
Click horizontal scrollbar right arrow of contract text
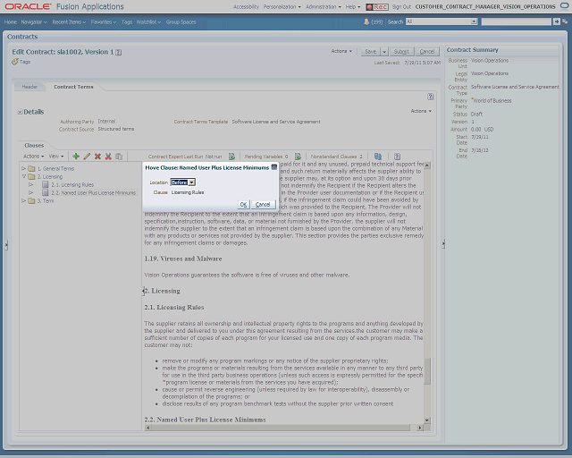point(420,428)
